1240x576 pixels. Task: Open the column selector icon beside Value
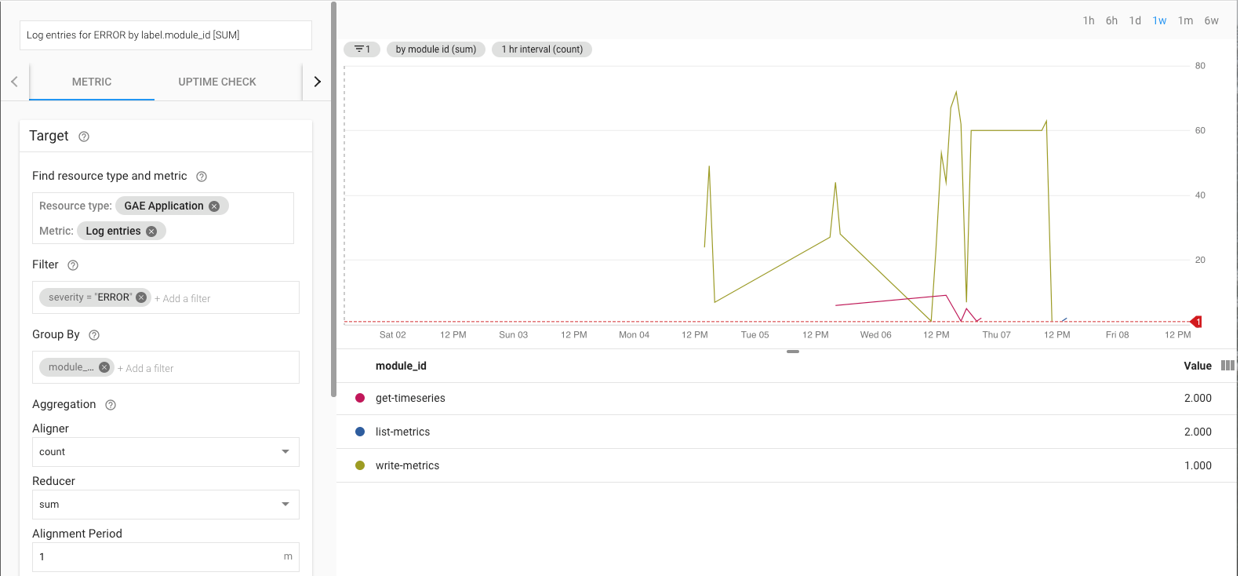pos(1227,366)
